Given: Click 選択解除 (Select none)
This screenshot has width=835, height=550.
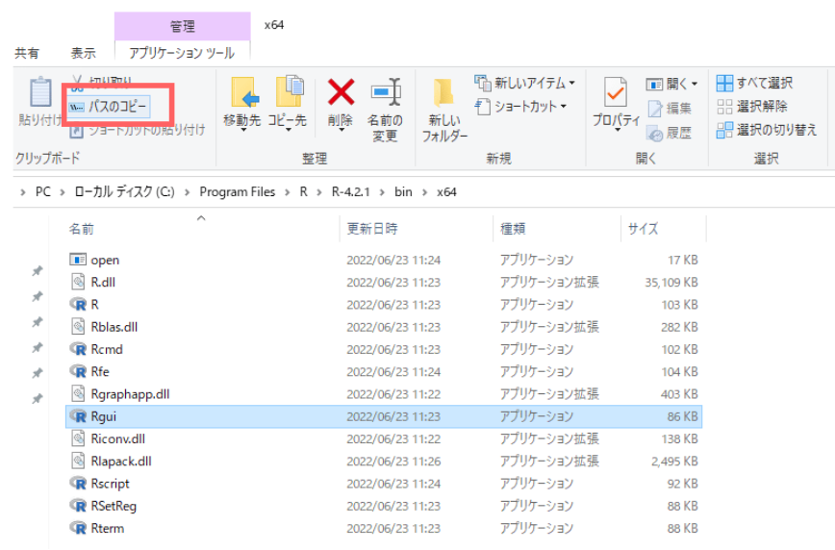Looking at the screenshot, I should [752, 107].
